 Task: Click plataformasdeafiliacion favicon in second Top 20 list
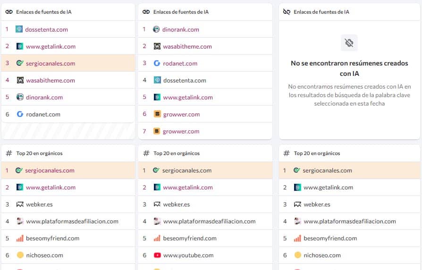coord(157,221)
